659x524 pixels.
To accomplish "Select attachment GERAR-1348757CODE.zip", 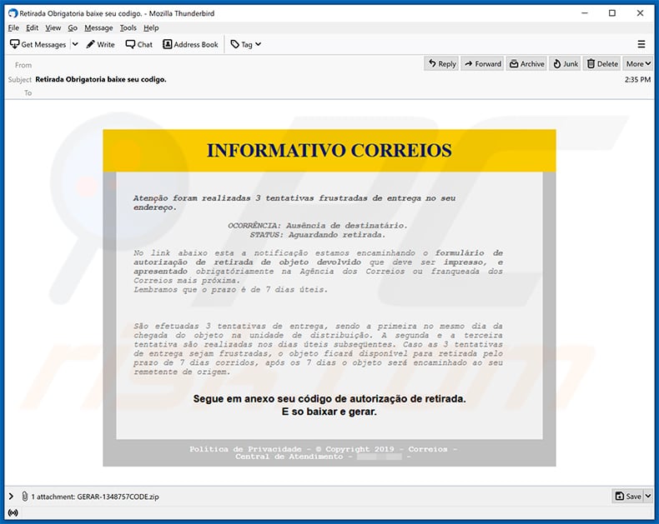I will [x=118, y=497].
